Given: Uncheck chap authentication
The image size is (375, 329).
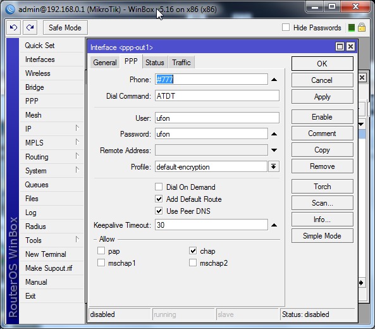Looking at the screenshot, I should (x=193, y=251).
